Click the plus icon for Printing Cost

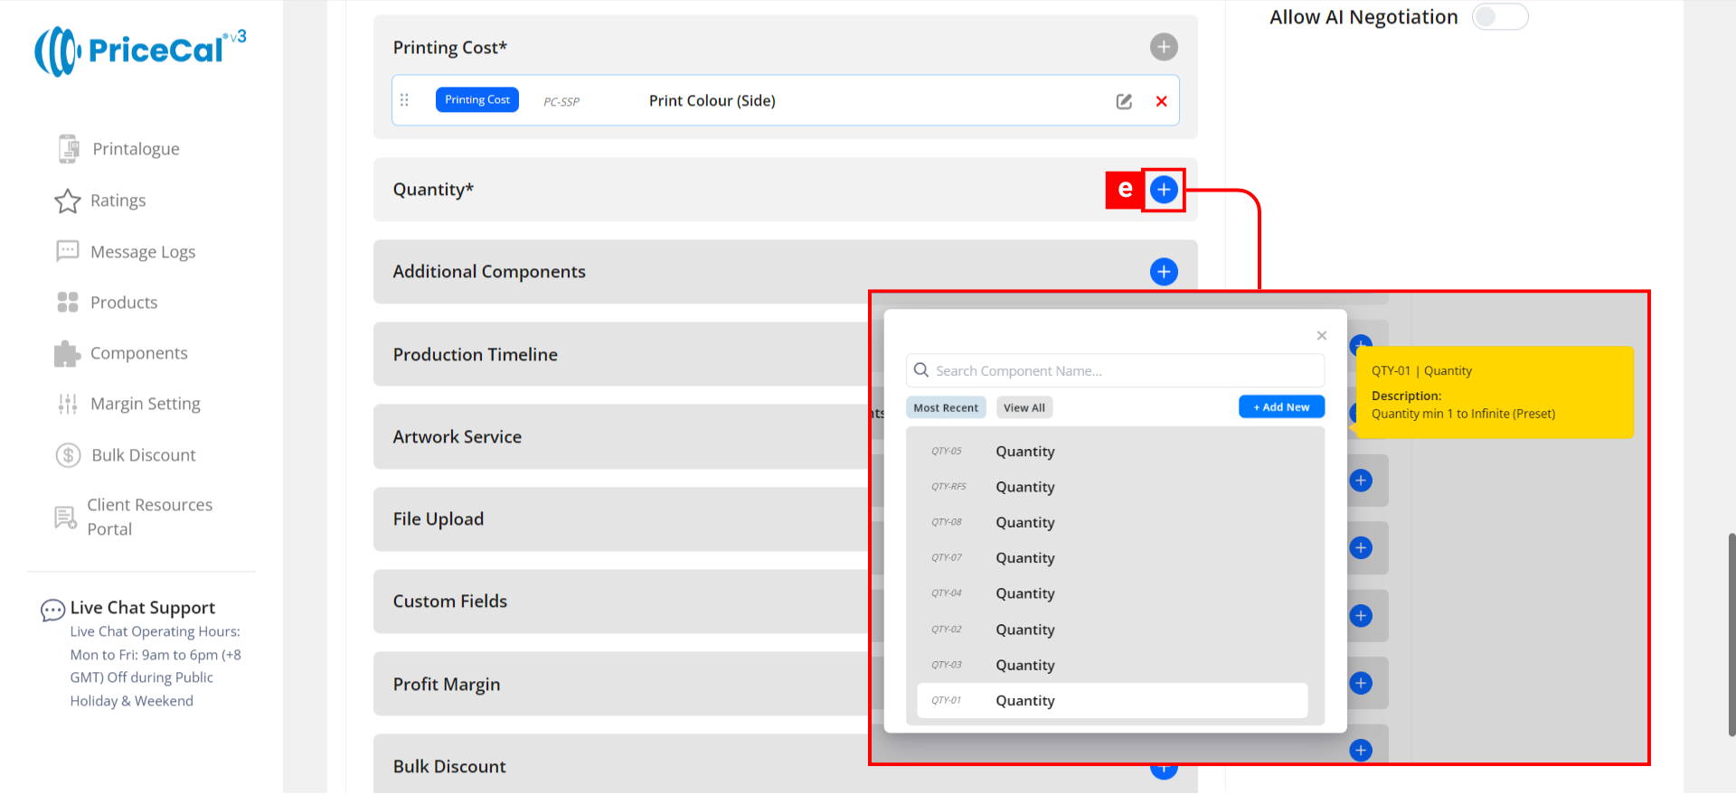(x=1163, y=47)
